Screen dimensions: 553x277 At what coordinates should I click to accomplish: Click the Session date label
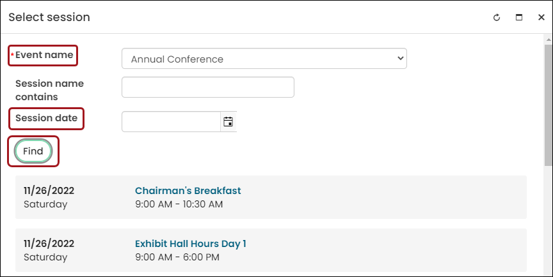tap(46, 118)
